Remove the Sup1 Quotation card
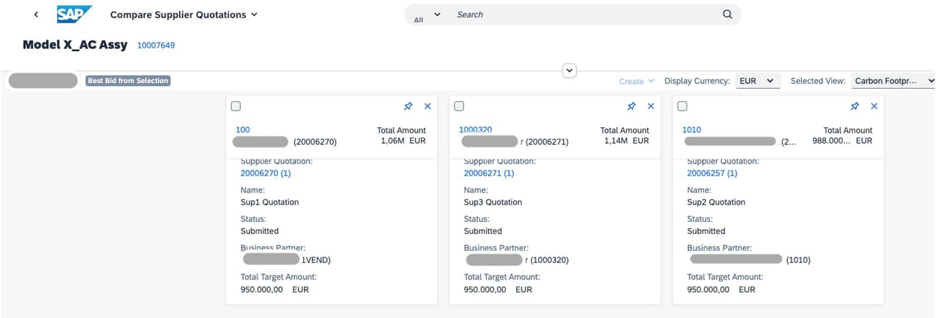Screen dimensions: 936x318 tap(427, 106)
